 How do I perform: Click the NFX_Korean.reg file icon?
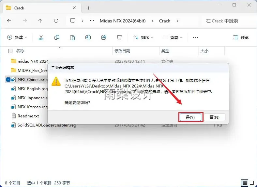(13, 107)
